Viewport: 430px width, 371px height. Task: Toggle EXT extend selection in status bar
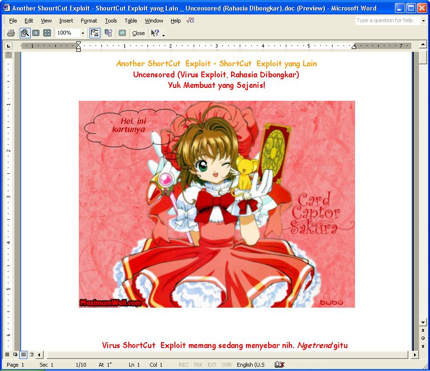[212, 365]
